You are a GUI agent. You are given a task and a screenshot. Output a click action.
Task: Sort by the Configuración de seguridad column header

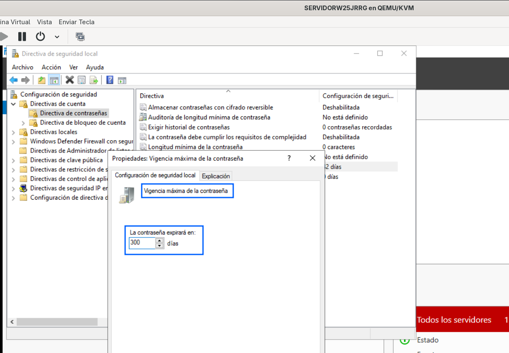[358, 96]
